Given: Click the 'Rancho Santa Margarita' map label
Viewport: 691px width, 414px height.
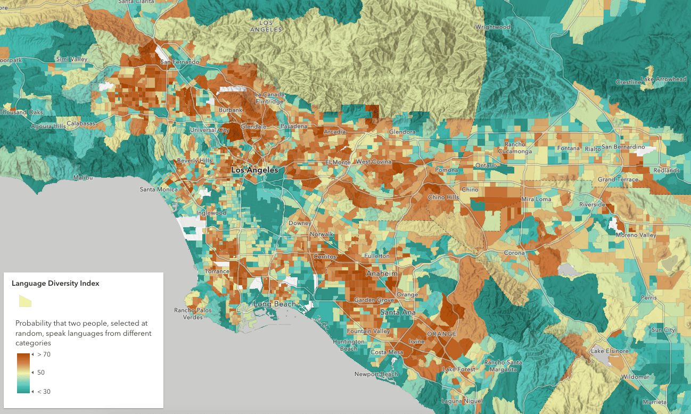Looking at the screenshot, I should pyautogui.click(x=504, y=366).
